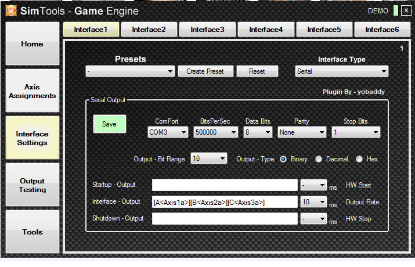415x267 pixels.
Task: Switch to Output Testing
Action: pos(33,185)
